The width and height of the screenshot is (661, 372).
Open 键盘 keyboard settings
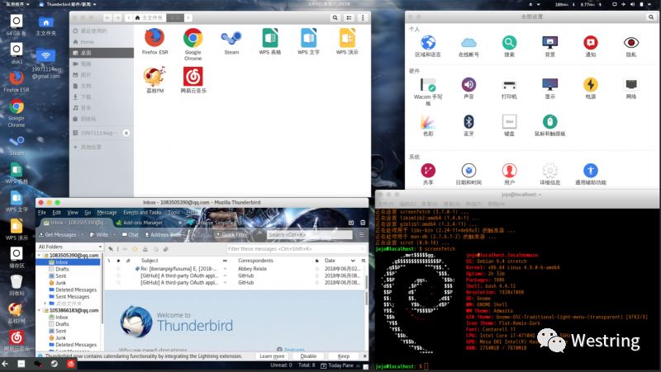click(509, 125)
